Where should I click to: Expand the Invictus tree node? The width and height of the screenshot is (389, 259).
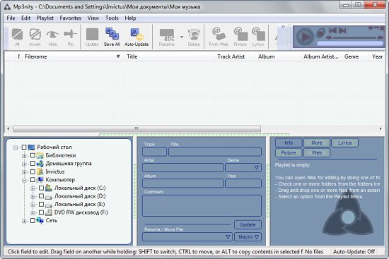tap(24, 172)
